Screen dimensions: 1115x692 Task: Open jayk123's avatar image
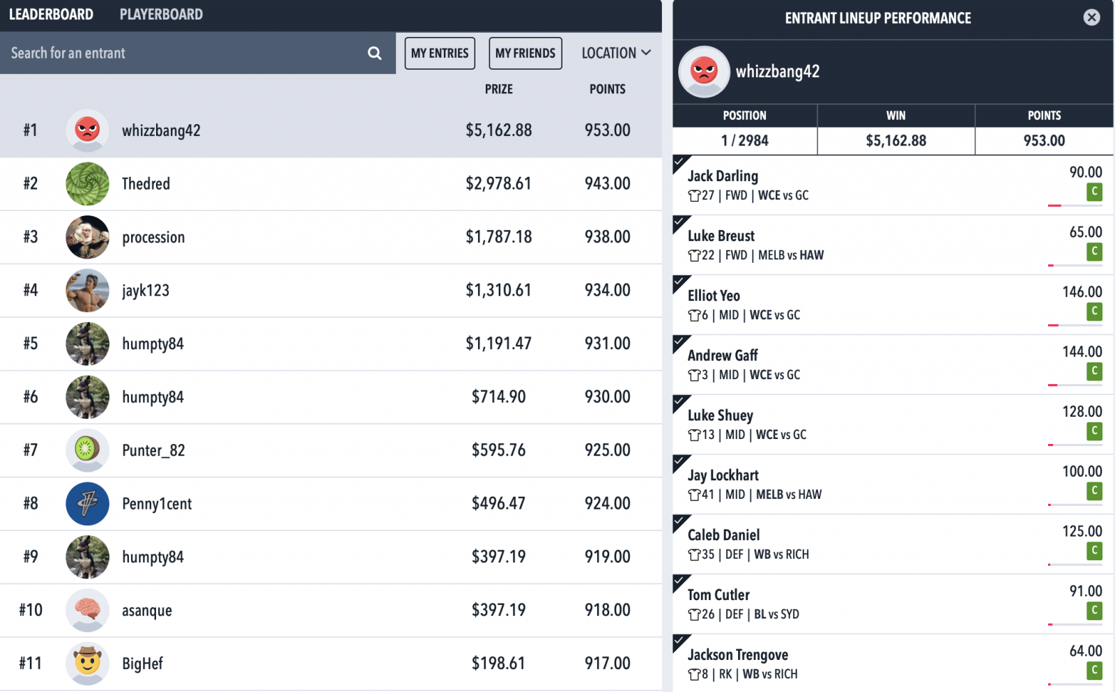point(87,291)
